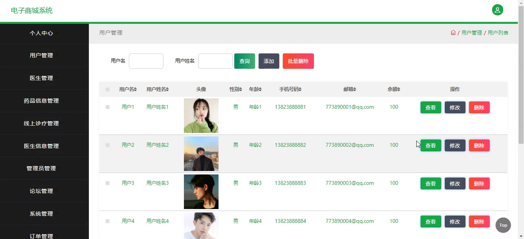Focus the 用户姓名 search input field
This screenshot has width=524, height=239.
(215, 61)
